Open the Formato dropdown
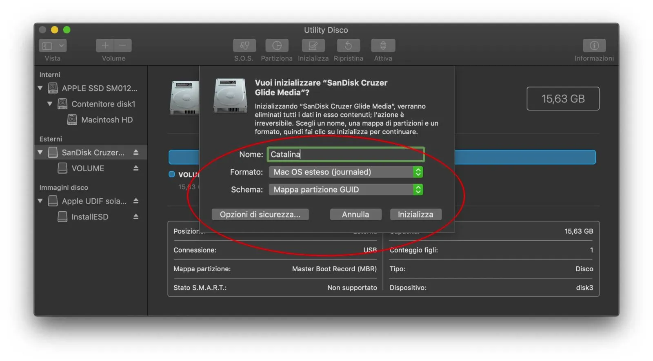This screenshot has width=653, height=361. tap(346, 172)
